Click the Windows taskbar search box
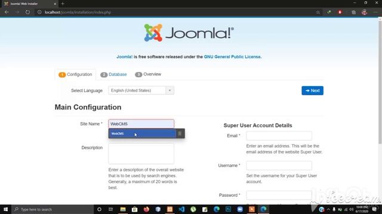Viewport: 382px width, 214px height. [53, 209]
